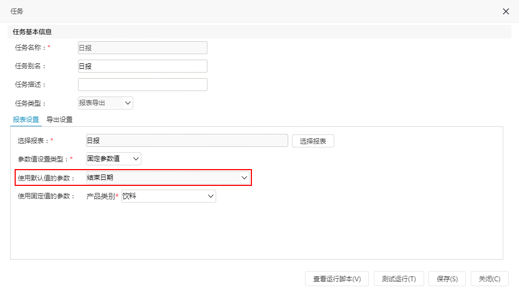Image resolution: width=519 pixels, height=297 pixels.
Task: Click the 任务名称 input field
Action: (142, 48)
